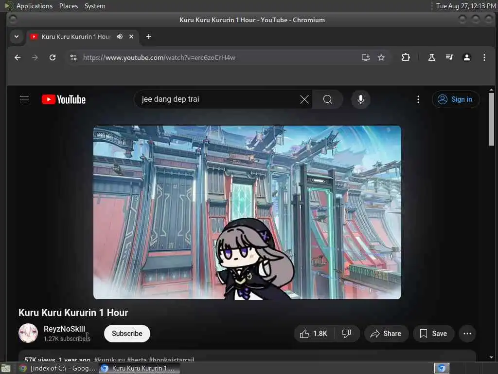Open the Places menu

point(68,6)
